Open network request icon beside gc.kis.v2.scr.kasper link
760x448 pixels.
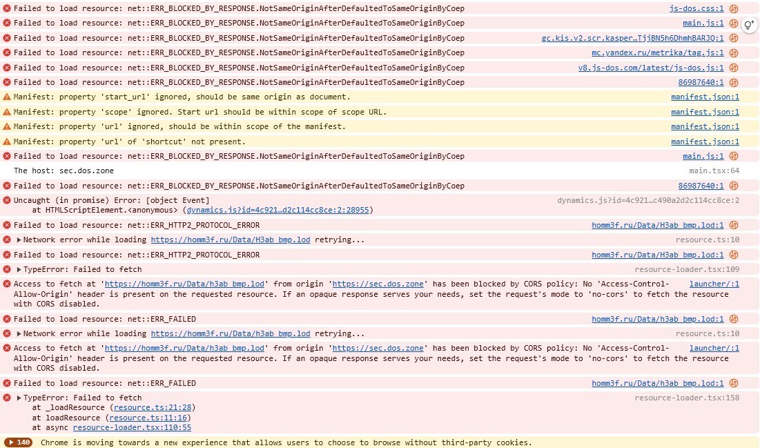[734, 38]
